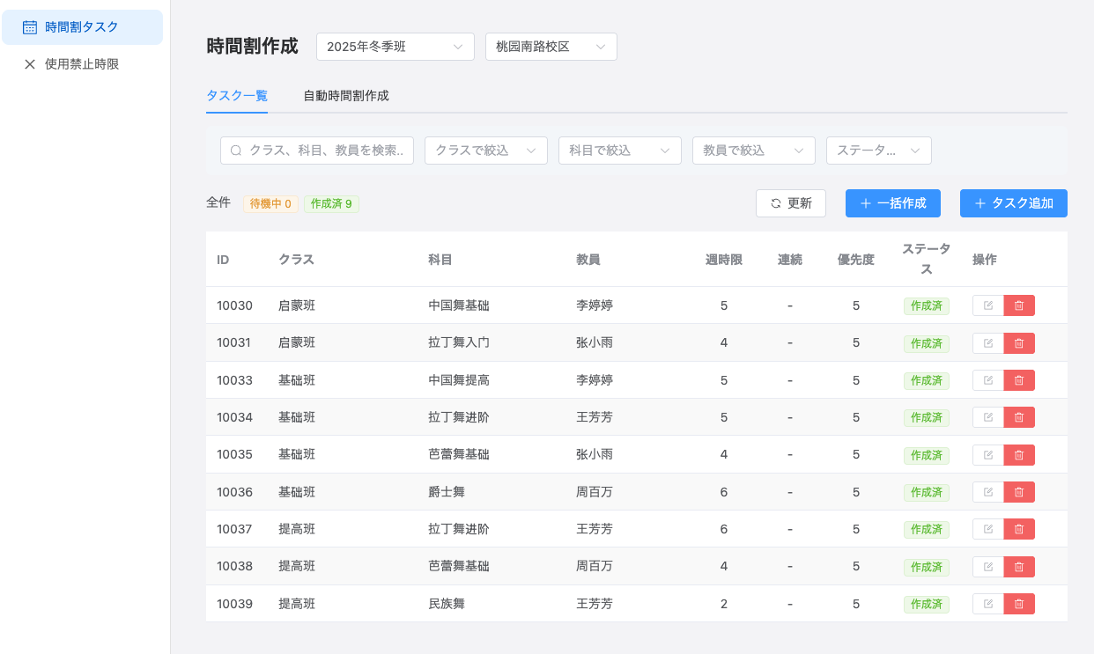Screen dimensions: 1094x654
Task: Click X icon beside 使用禁止時限
Action: [30, 64]
